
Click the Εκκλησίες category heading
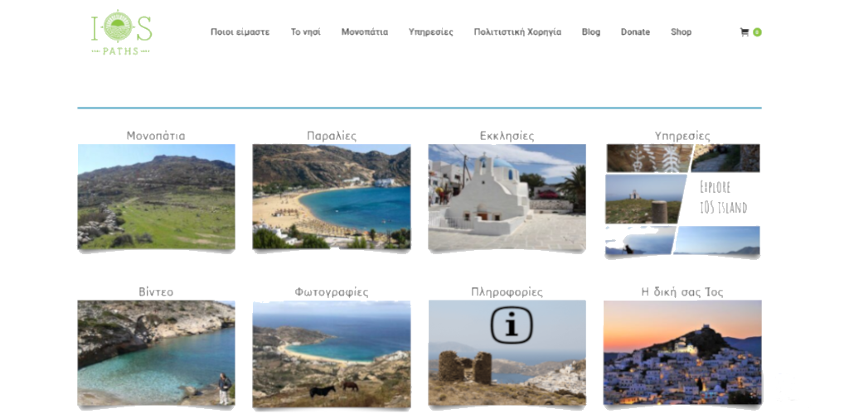coord(507,136)
